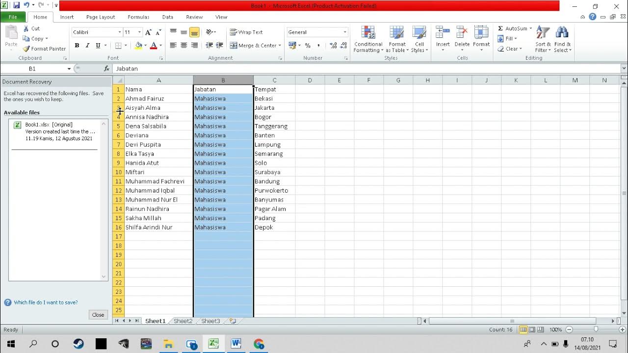The image size is (628, 353).
Task: Click the zoom slider handle
Action: pos(596,329)
